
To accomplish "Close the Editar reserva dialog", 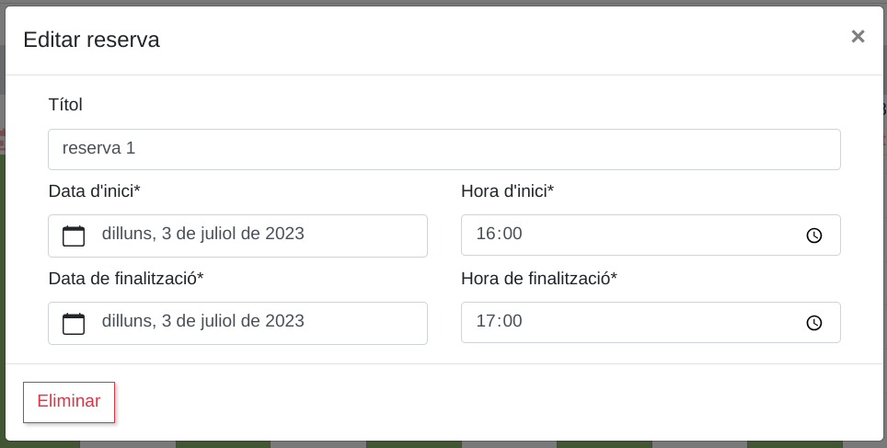I will pyautogui.click(x=858, y=37).
